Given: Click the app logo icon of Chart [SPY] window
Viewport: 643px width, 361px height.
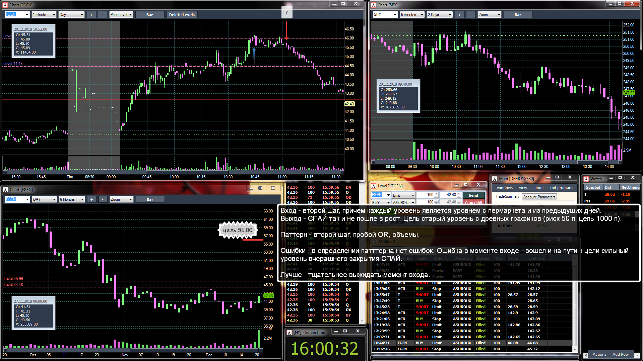Looking at the screenshot, I should [x=373, y=5].
